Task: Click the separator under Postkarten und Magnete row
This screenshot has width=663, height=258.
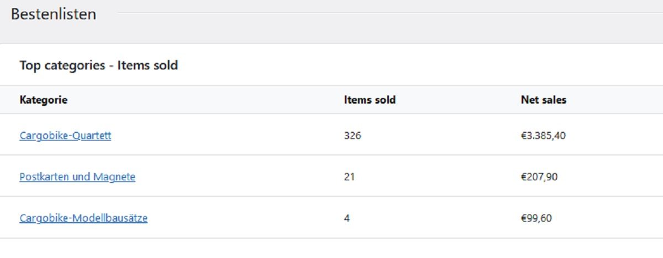Action: 331,196
